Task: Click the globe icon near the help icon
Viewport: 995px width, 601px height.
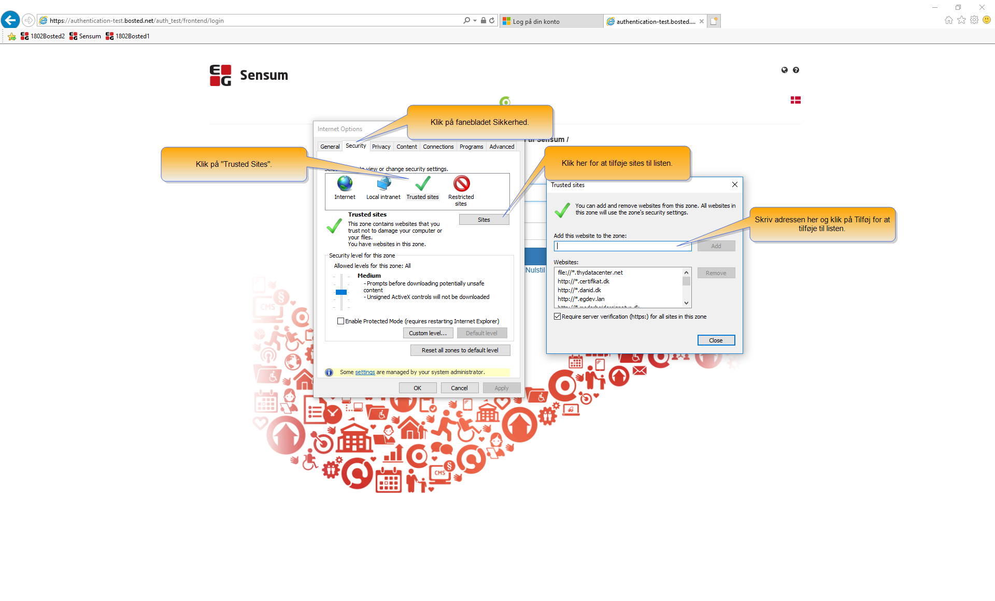Action: pyautogui.click(x=784, y=69)
